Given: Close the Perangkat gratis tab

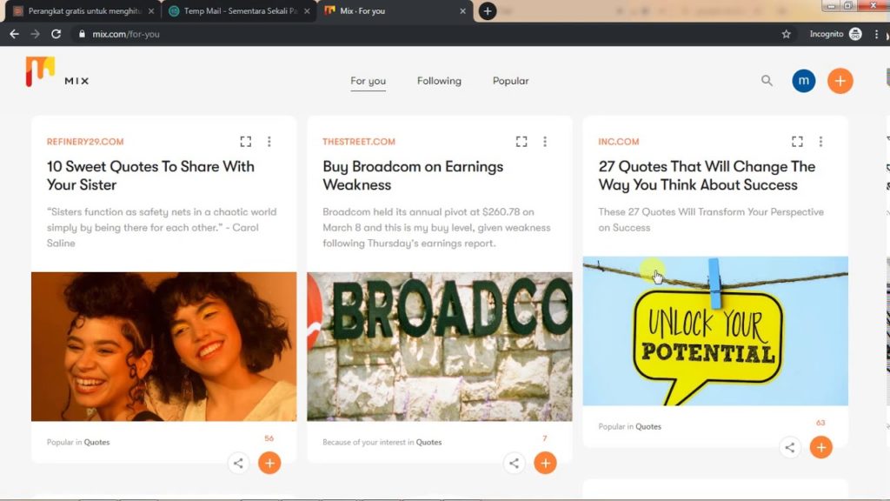Looking at the screenshot, I should tap(151, 10).
